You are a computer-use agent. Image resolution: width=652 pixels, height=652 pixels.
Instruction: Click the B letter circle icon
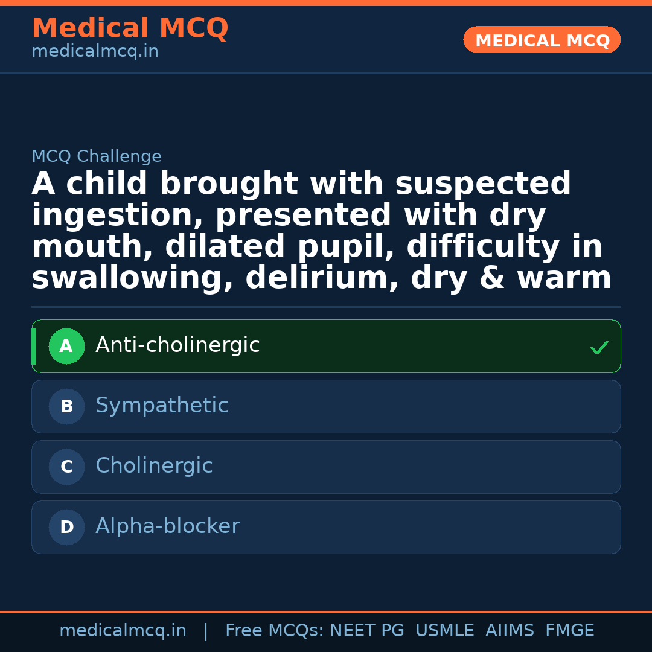(66, 407)
